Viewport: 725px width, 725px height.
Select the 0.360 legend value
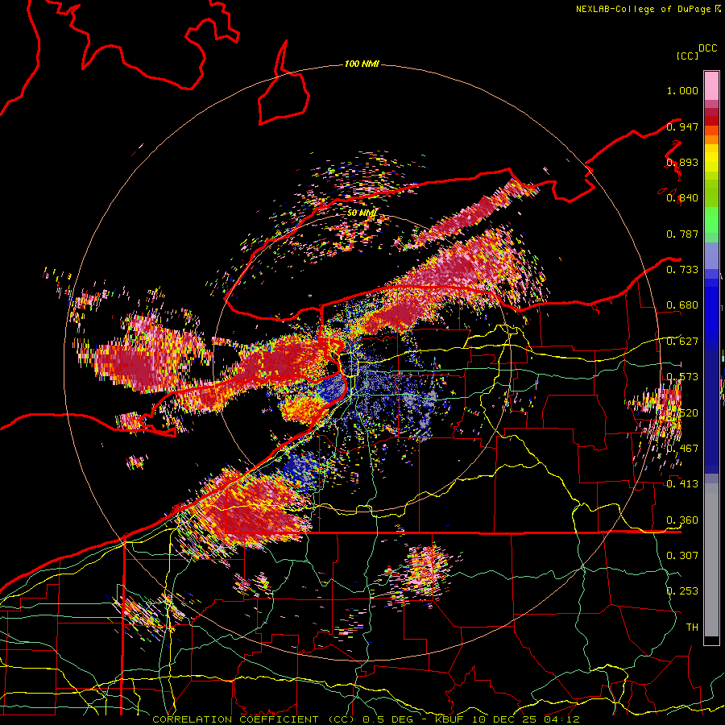(x=682, y=520)
